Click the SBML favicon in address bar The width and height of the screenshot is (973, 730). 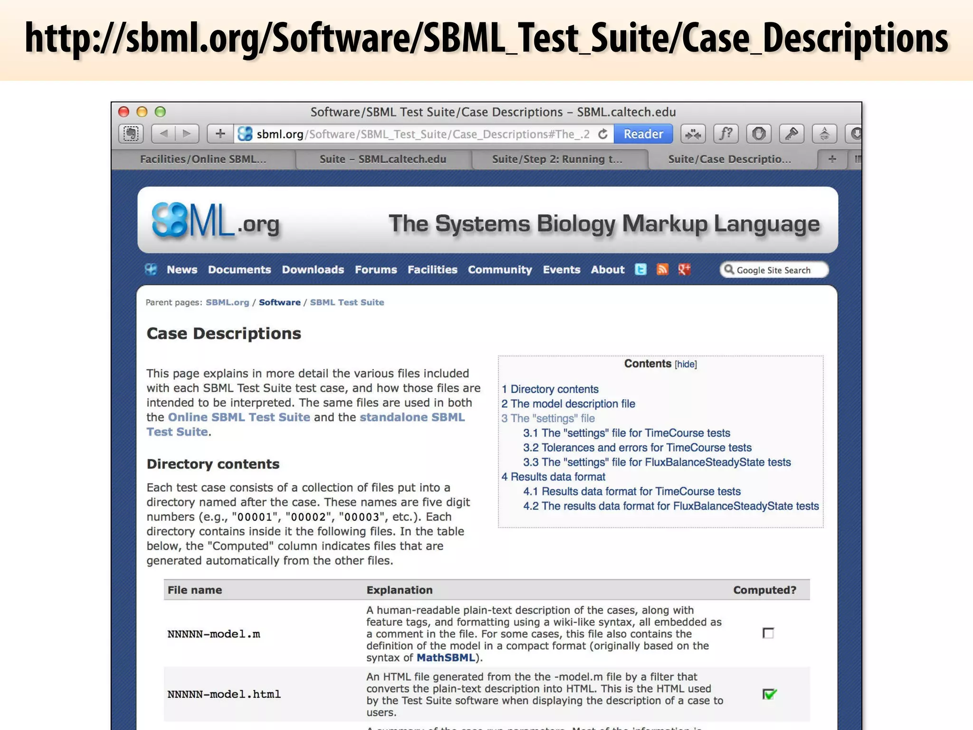click(245, 134)
